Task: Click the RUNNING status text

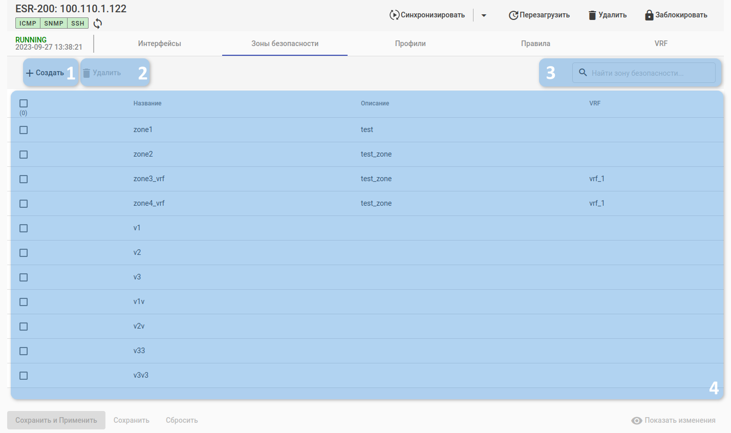Action: (31, 39)
